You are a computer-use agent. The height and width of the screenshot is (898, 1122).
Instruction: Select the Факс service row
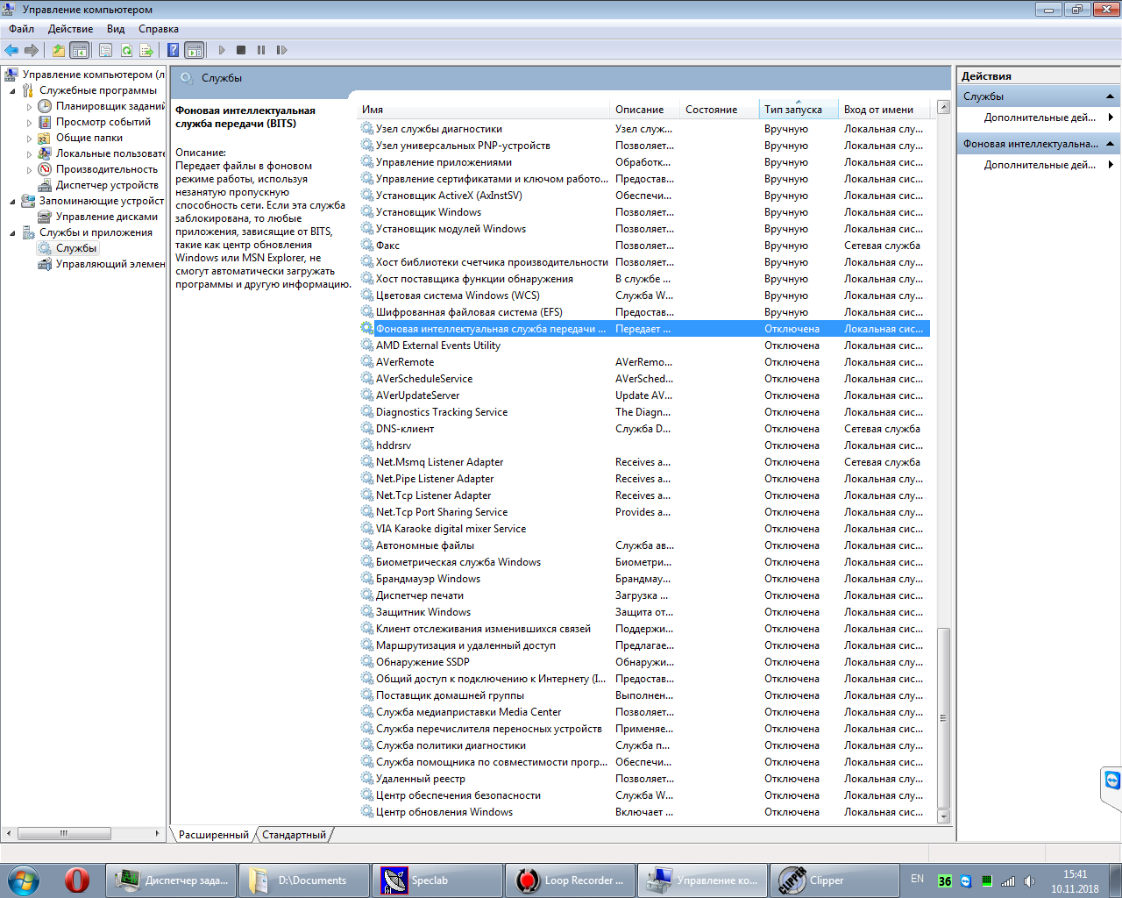(x=644, y=246)
